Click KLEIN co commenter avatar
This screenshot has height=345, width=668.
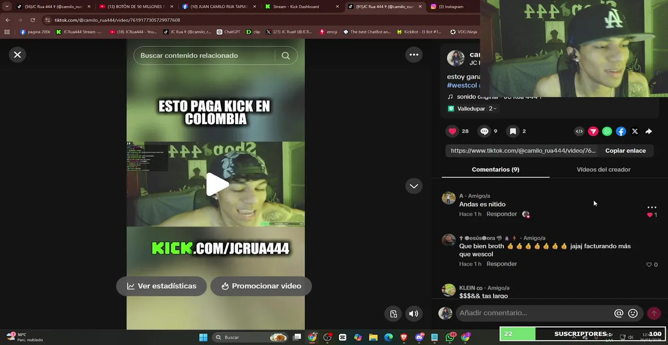pos(448,290)
